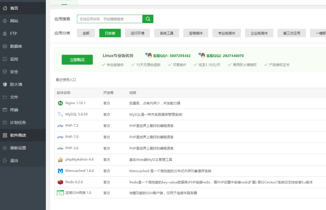Switch to the 全部 category tab
Viewport: 326px width, 210px height.
(86, 33)
